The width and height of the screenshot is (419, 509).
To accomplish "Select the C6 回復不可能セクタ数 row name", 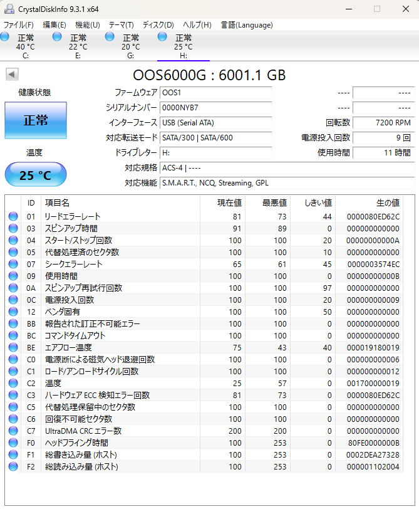I will click(78, 419).
